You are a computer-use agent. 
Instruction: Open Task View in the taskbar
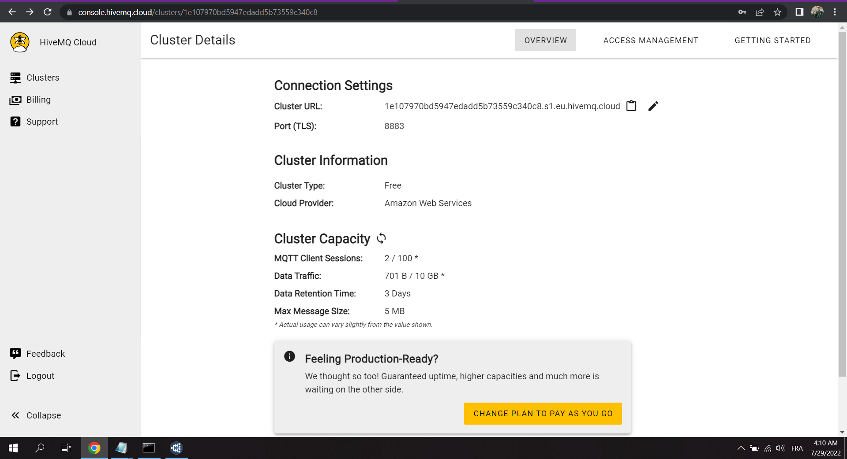pos(66,448)
